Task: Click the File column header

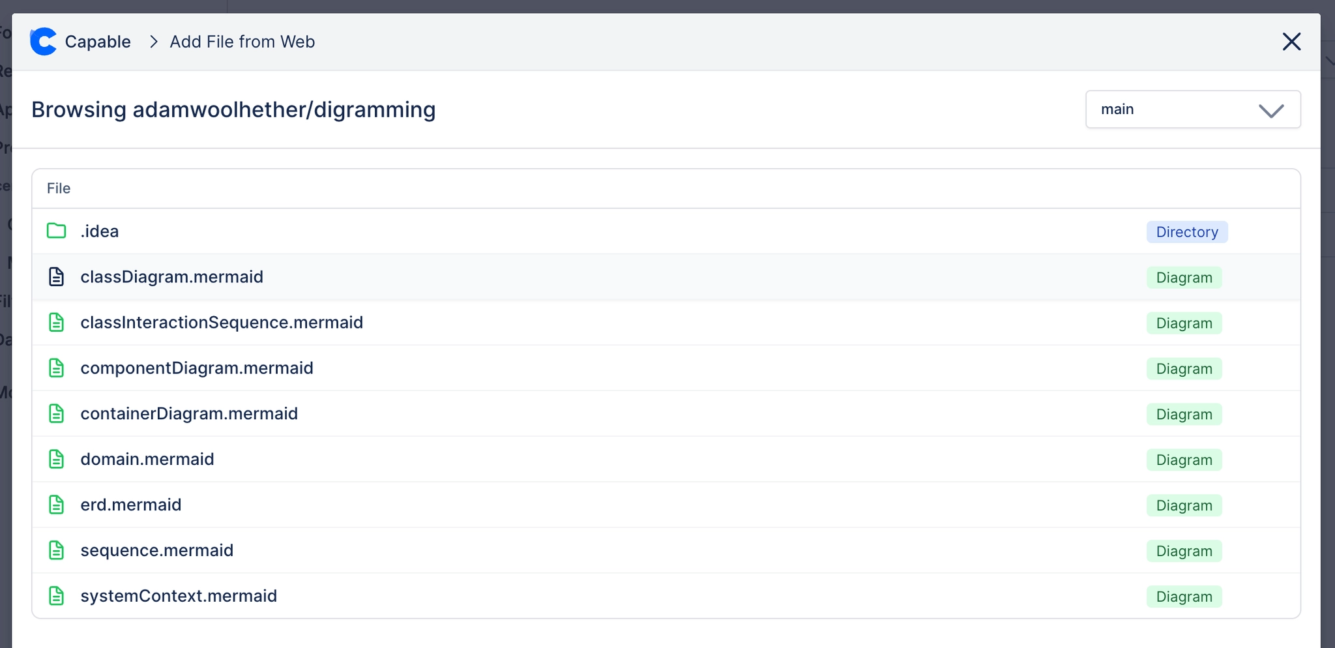Action: 59,188
